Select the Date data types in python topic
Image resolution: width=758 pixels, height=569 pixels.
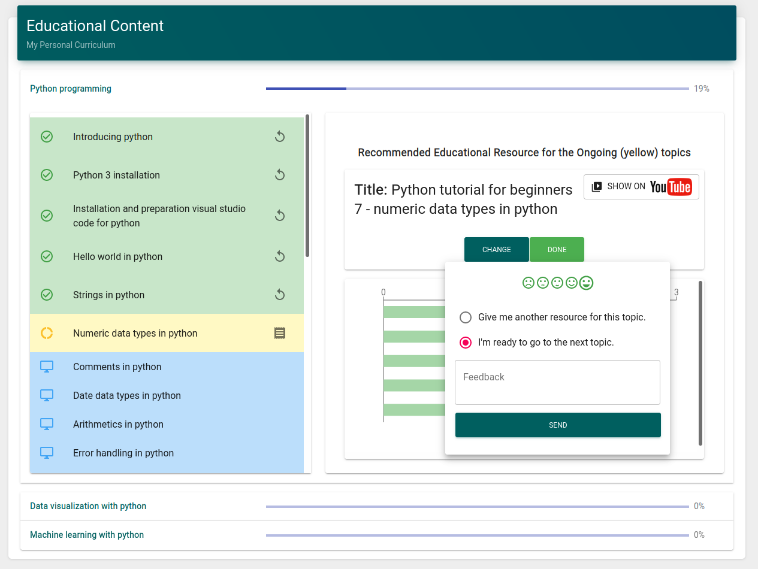click(167, 395)
